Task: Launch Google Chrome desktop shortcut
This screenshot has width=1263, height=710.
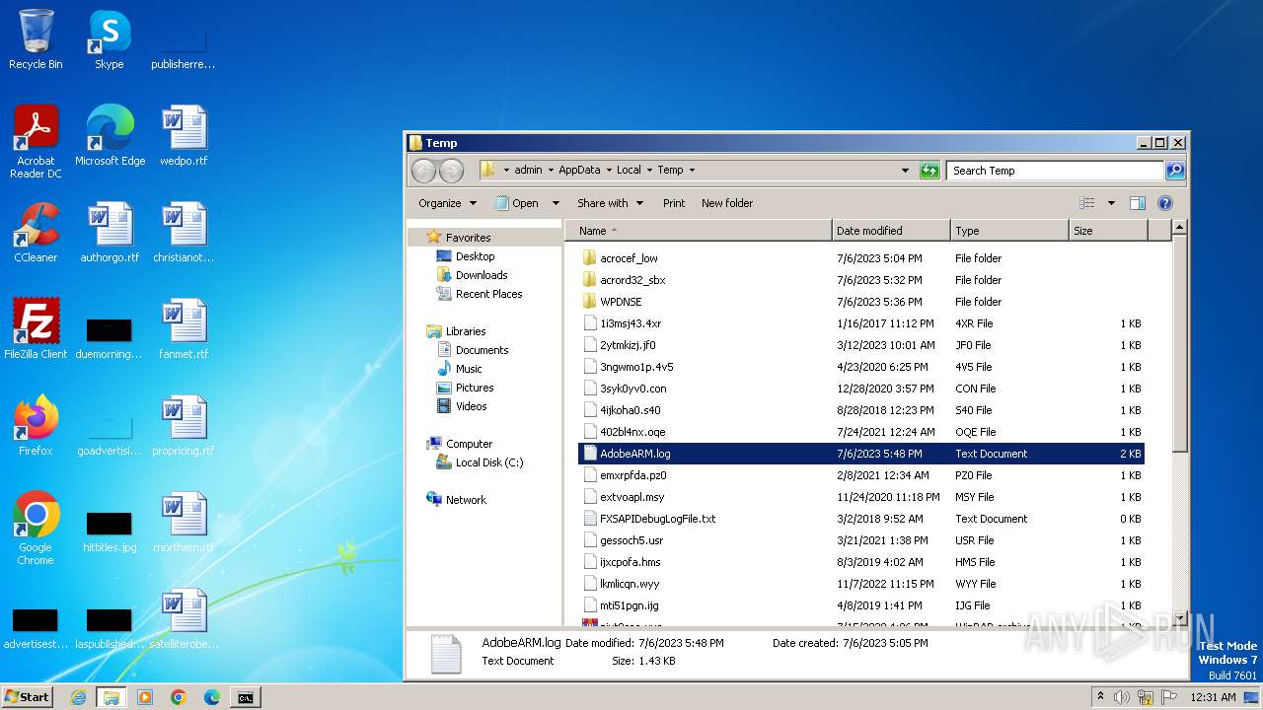Action: [x=36, y=529]
